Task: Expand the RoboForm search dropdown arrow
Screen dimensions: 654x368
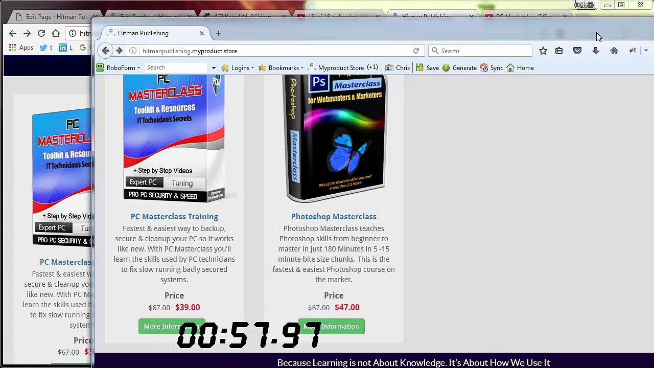Action: pyautogui.click(x=214, y=68)
